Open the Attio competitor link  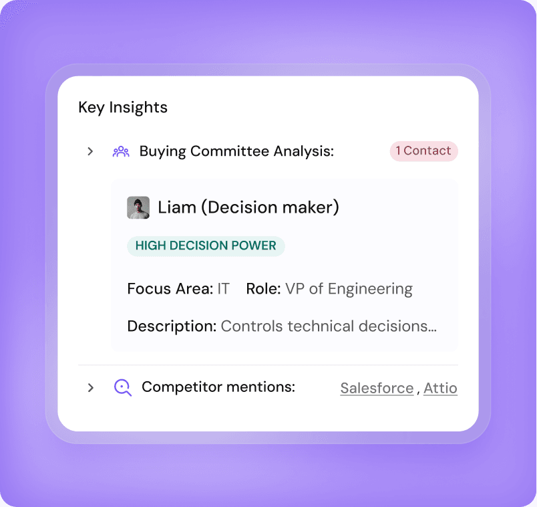[x=440, y=388]
